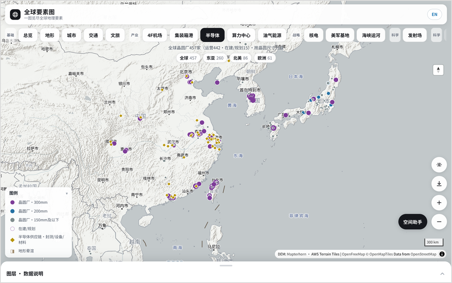Filter by 北美 86 region chip
This screenshot has width=452, height=283.
pos(241,58)
